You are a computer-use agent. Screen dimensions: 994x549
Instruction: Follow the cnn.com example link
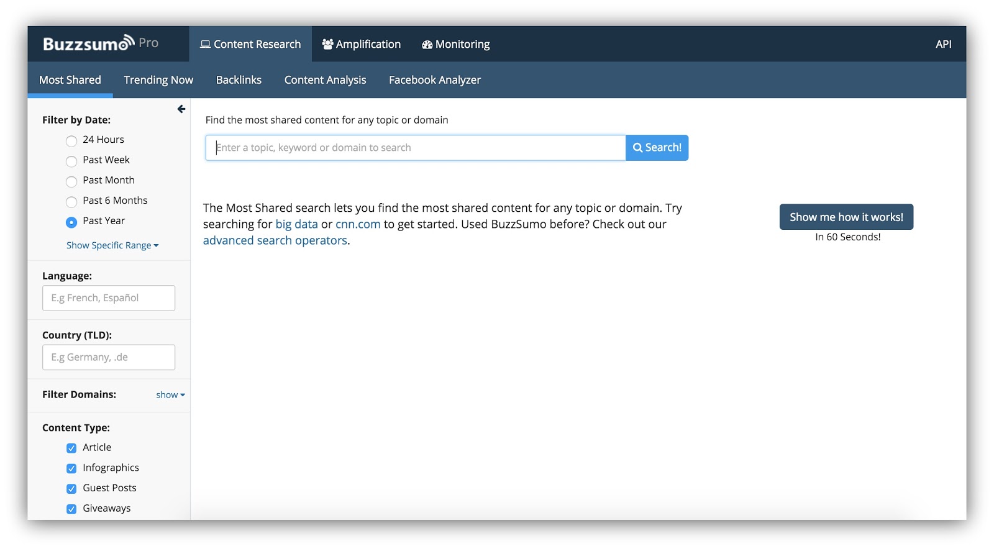tap(358, 224)
